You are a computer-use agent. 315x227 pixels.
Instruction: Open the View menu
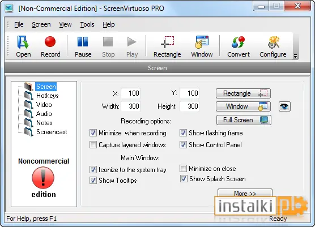pyautogui.click(x=65, y=24)
